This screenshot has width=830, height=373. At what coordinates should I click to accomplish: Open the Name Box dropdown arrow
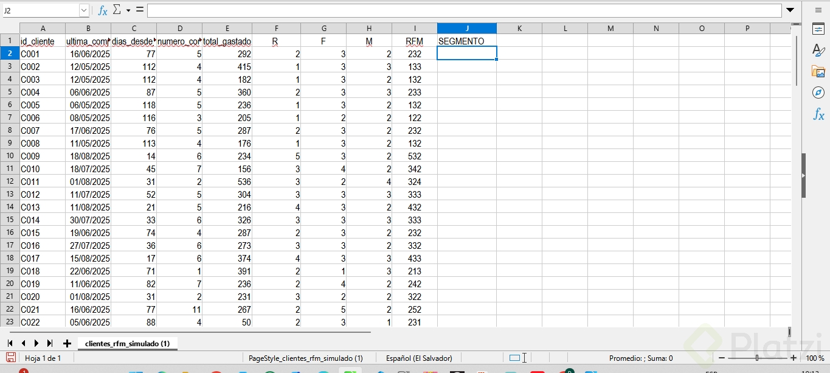pos(84,10)
